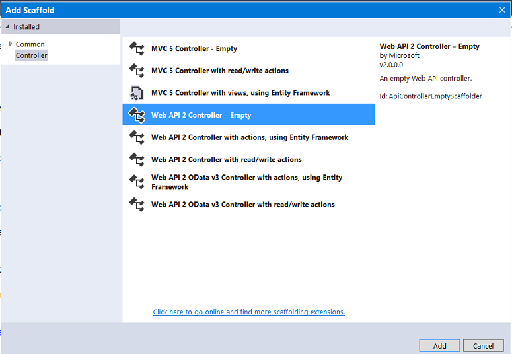Open link to find more scaffolding extensions online
This screenshot has height=354, width=512.
pyautogui.click(x=249, y=312)
